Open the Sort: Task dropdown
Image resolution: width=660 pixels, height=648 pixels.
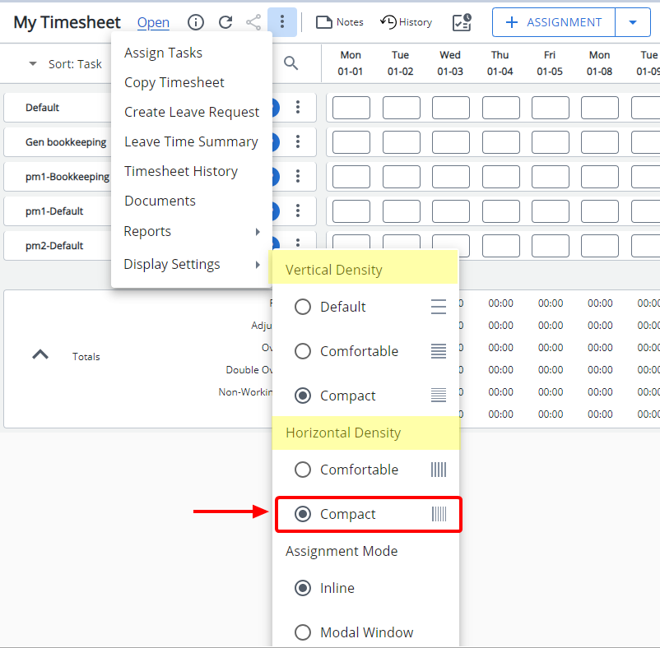click(66, 63)
